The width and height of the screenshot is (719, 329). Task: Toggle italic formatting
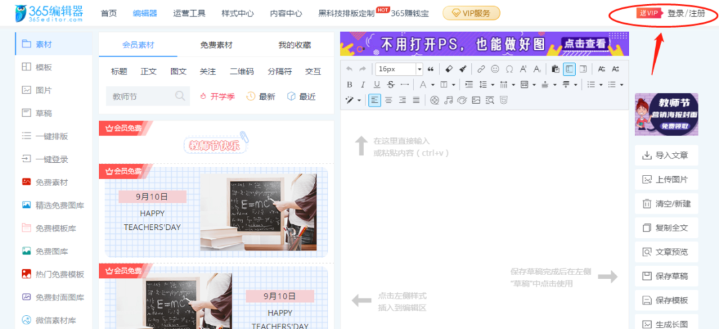click(363, 84)
